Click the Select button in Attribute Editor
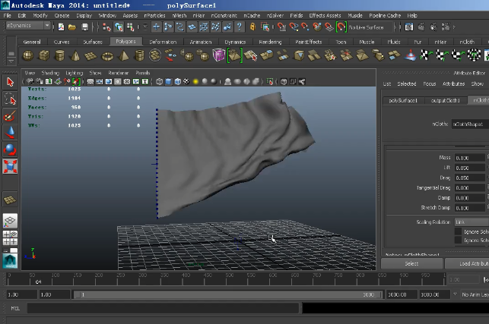The height and width of the screenshot is (324, 489). tap(411, 263)
